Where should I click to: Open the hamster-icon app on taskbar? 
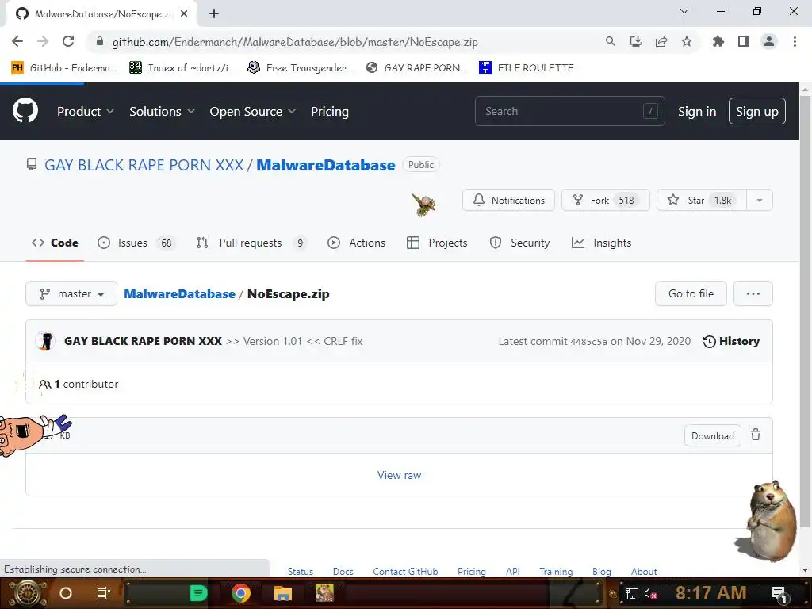click(324, 593)
